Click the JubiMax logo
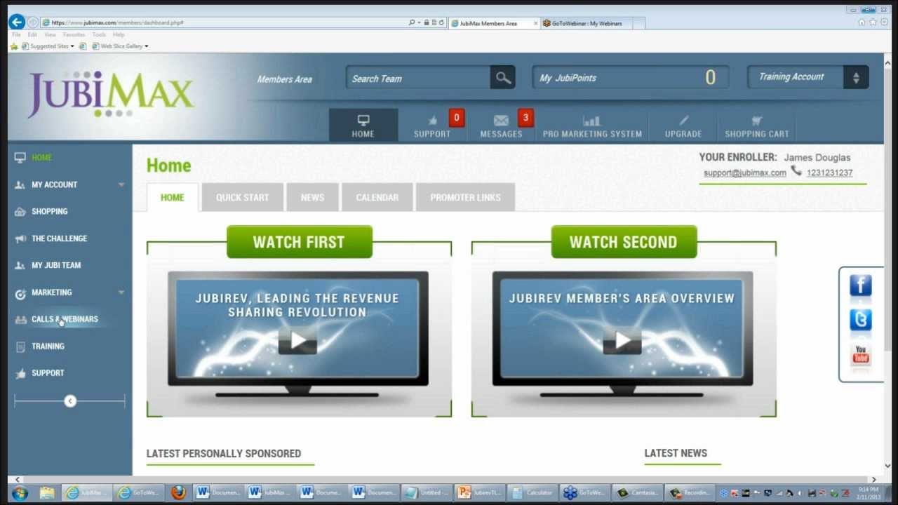The image size is (898, 505). click(111, 95)
